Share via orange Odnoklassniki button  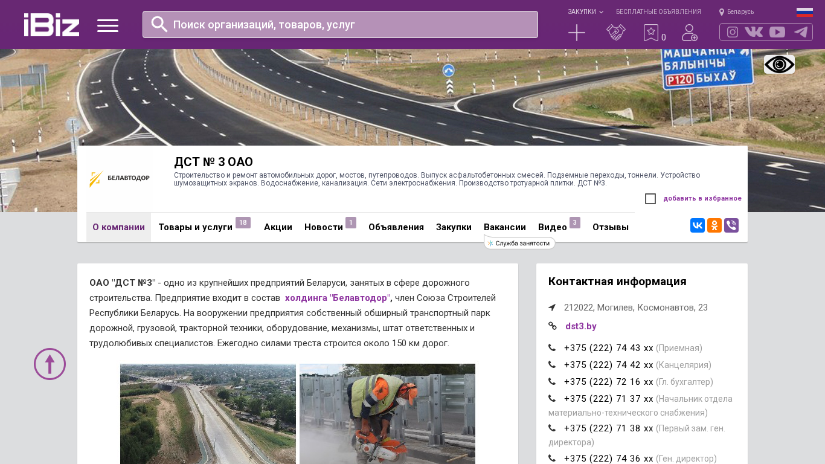point(714,225)
